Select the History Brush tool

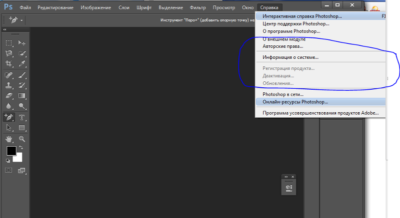coord(21,85)
